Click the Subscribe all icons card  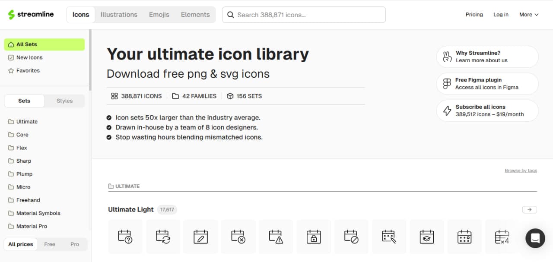click(x=487, y=110)
